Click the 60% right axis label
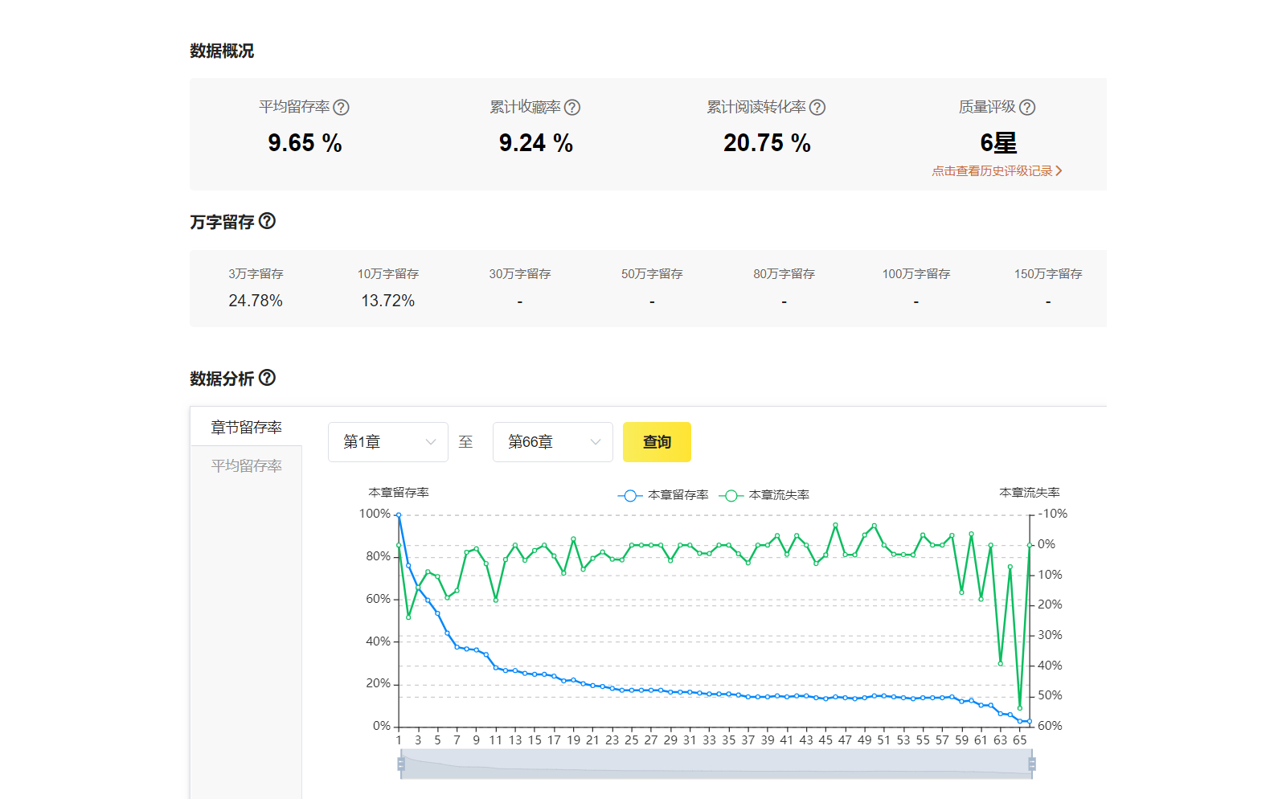This screenshot has width=1278, height=799. pyautogui.click(x=1050, y=726)
